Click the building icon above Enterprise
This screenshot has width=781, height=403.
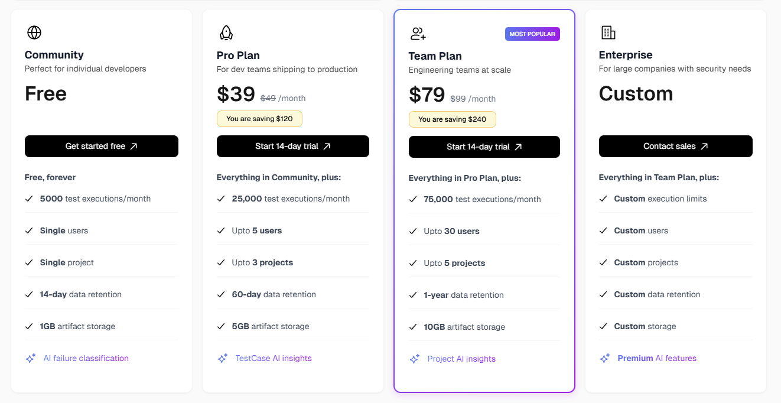(608, 32)
